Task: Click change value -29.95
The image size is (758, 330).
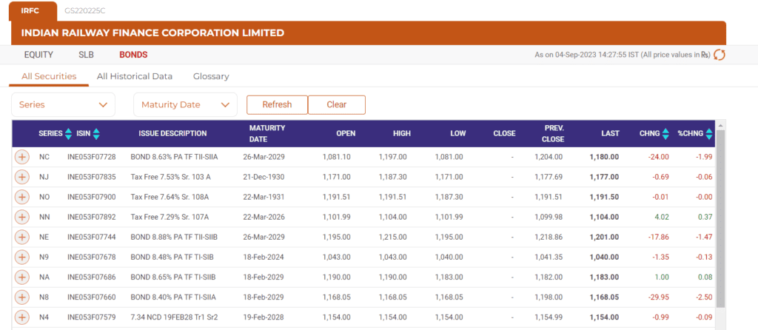Action: [x=660, y=297]
